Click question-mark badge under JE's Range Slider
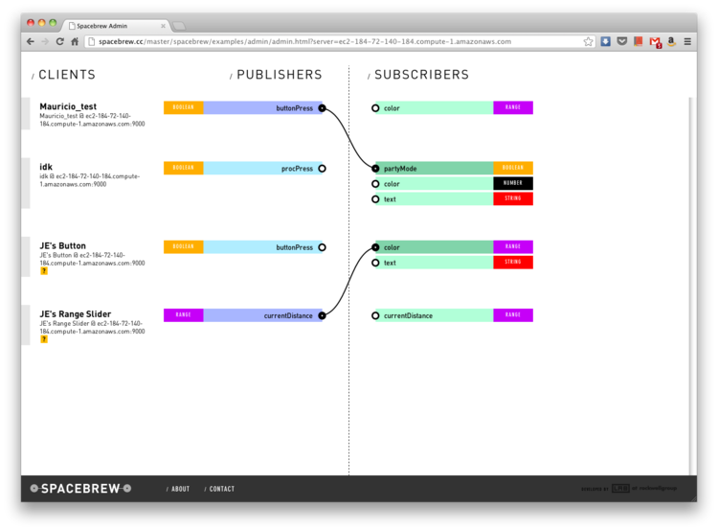 tap(44, 339)
